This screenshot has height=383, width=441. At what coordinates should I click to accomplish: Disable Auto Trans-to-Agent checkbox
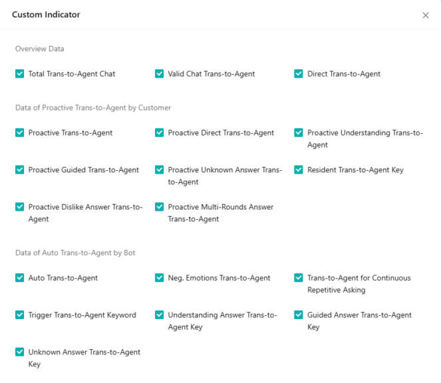[x=20, y=278]
